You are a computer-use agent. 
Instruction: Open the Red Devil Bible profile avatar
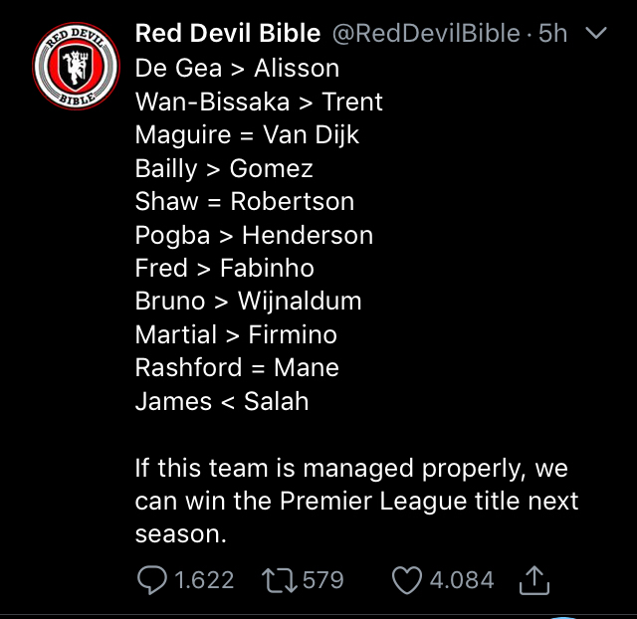(68, 71)
